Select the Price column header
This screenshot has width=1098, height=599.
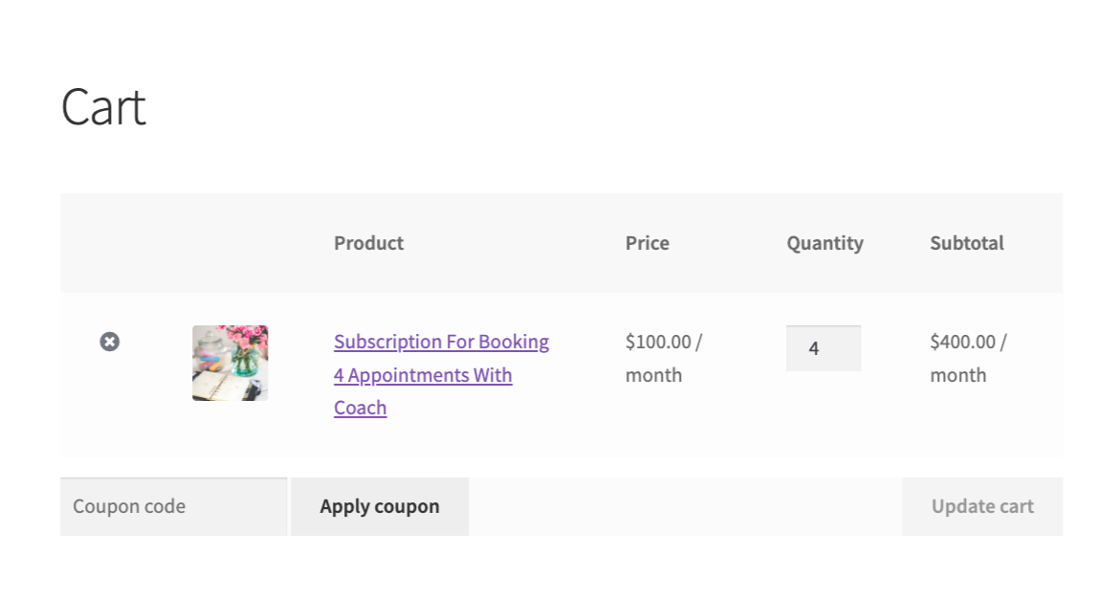(648, 243)
